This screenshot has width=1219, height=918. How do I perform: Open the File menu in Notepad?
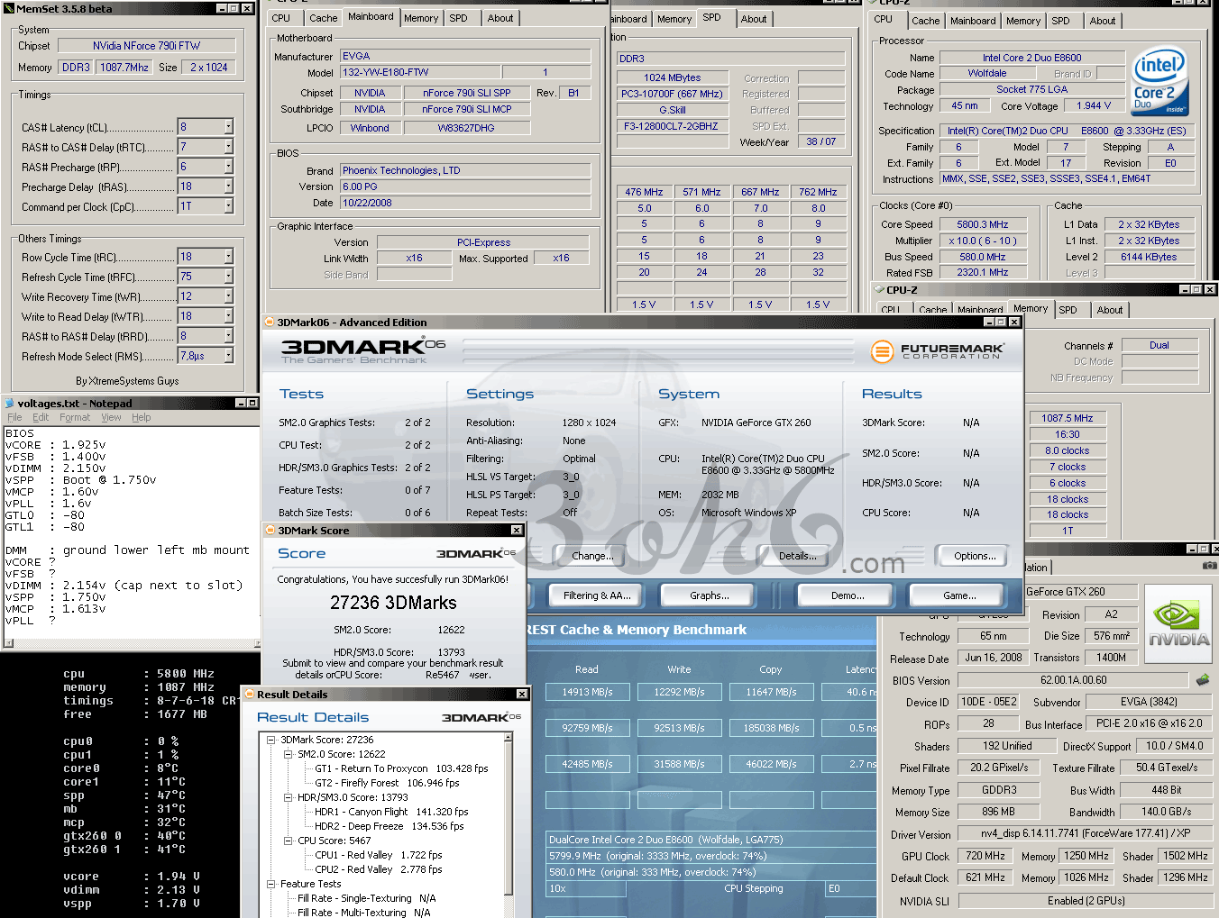point(14,418)
